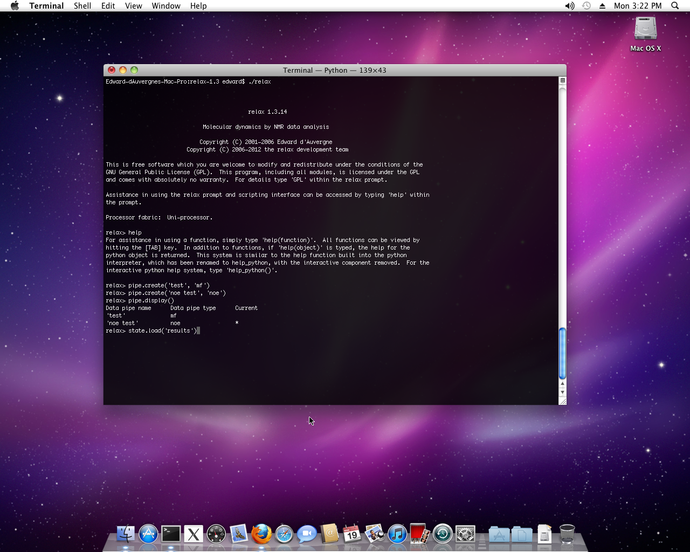Open Firefox from the Dock

pos(261,534)
